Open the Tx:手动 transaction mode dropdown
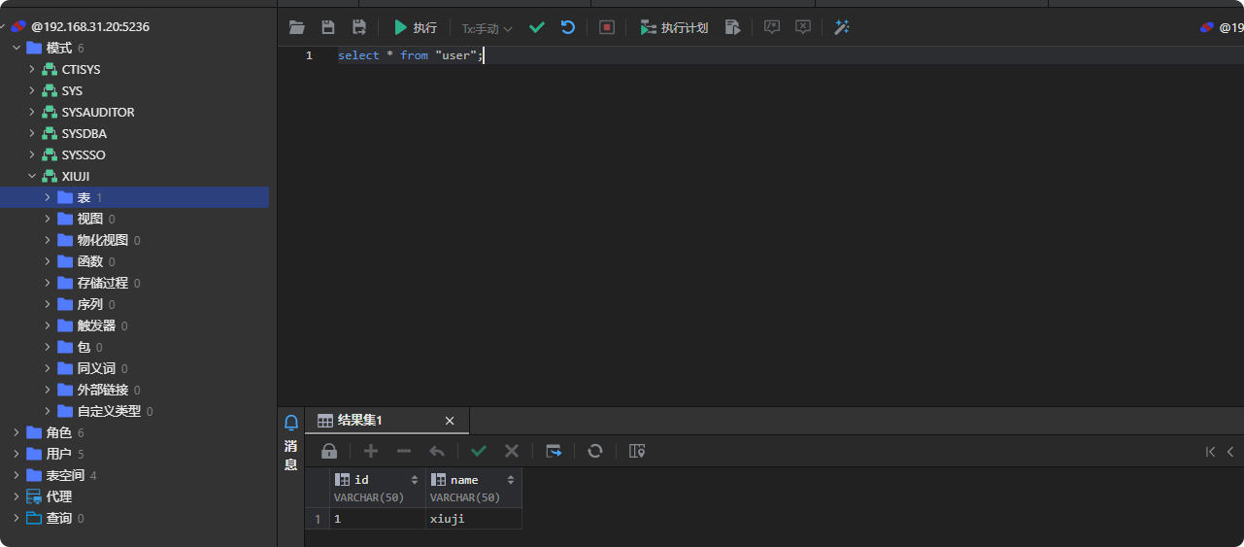The width and height of the screenshot is (1244, 547). (x=487, y=28)
